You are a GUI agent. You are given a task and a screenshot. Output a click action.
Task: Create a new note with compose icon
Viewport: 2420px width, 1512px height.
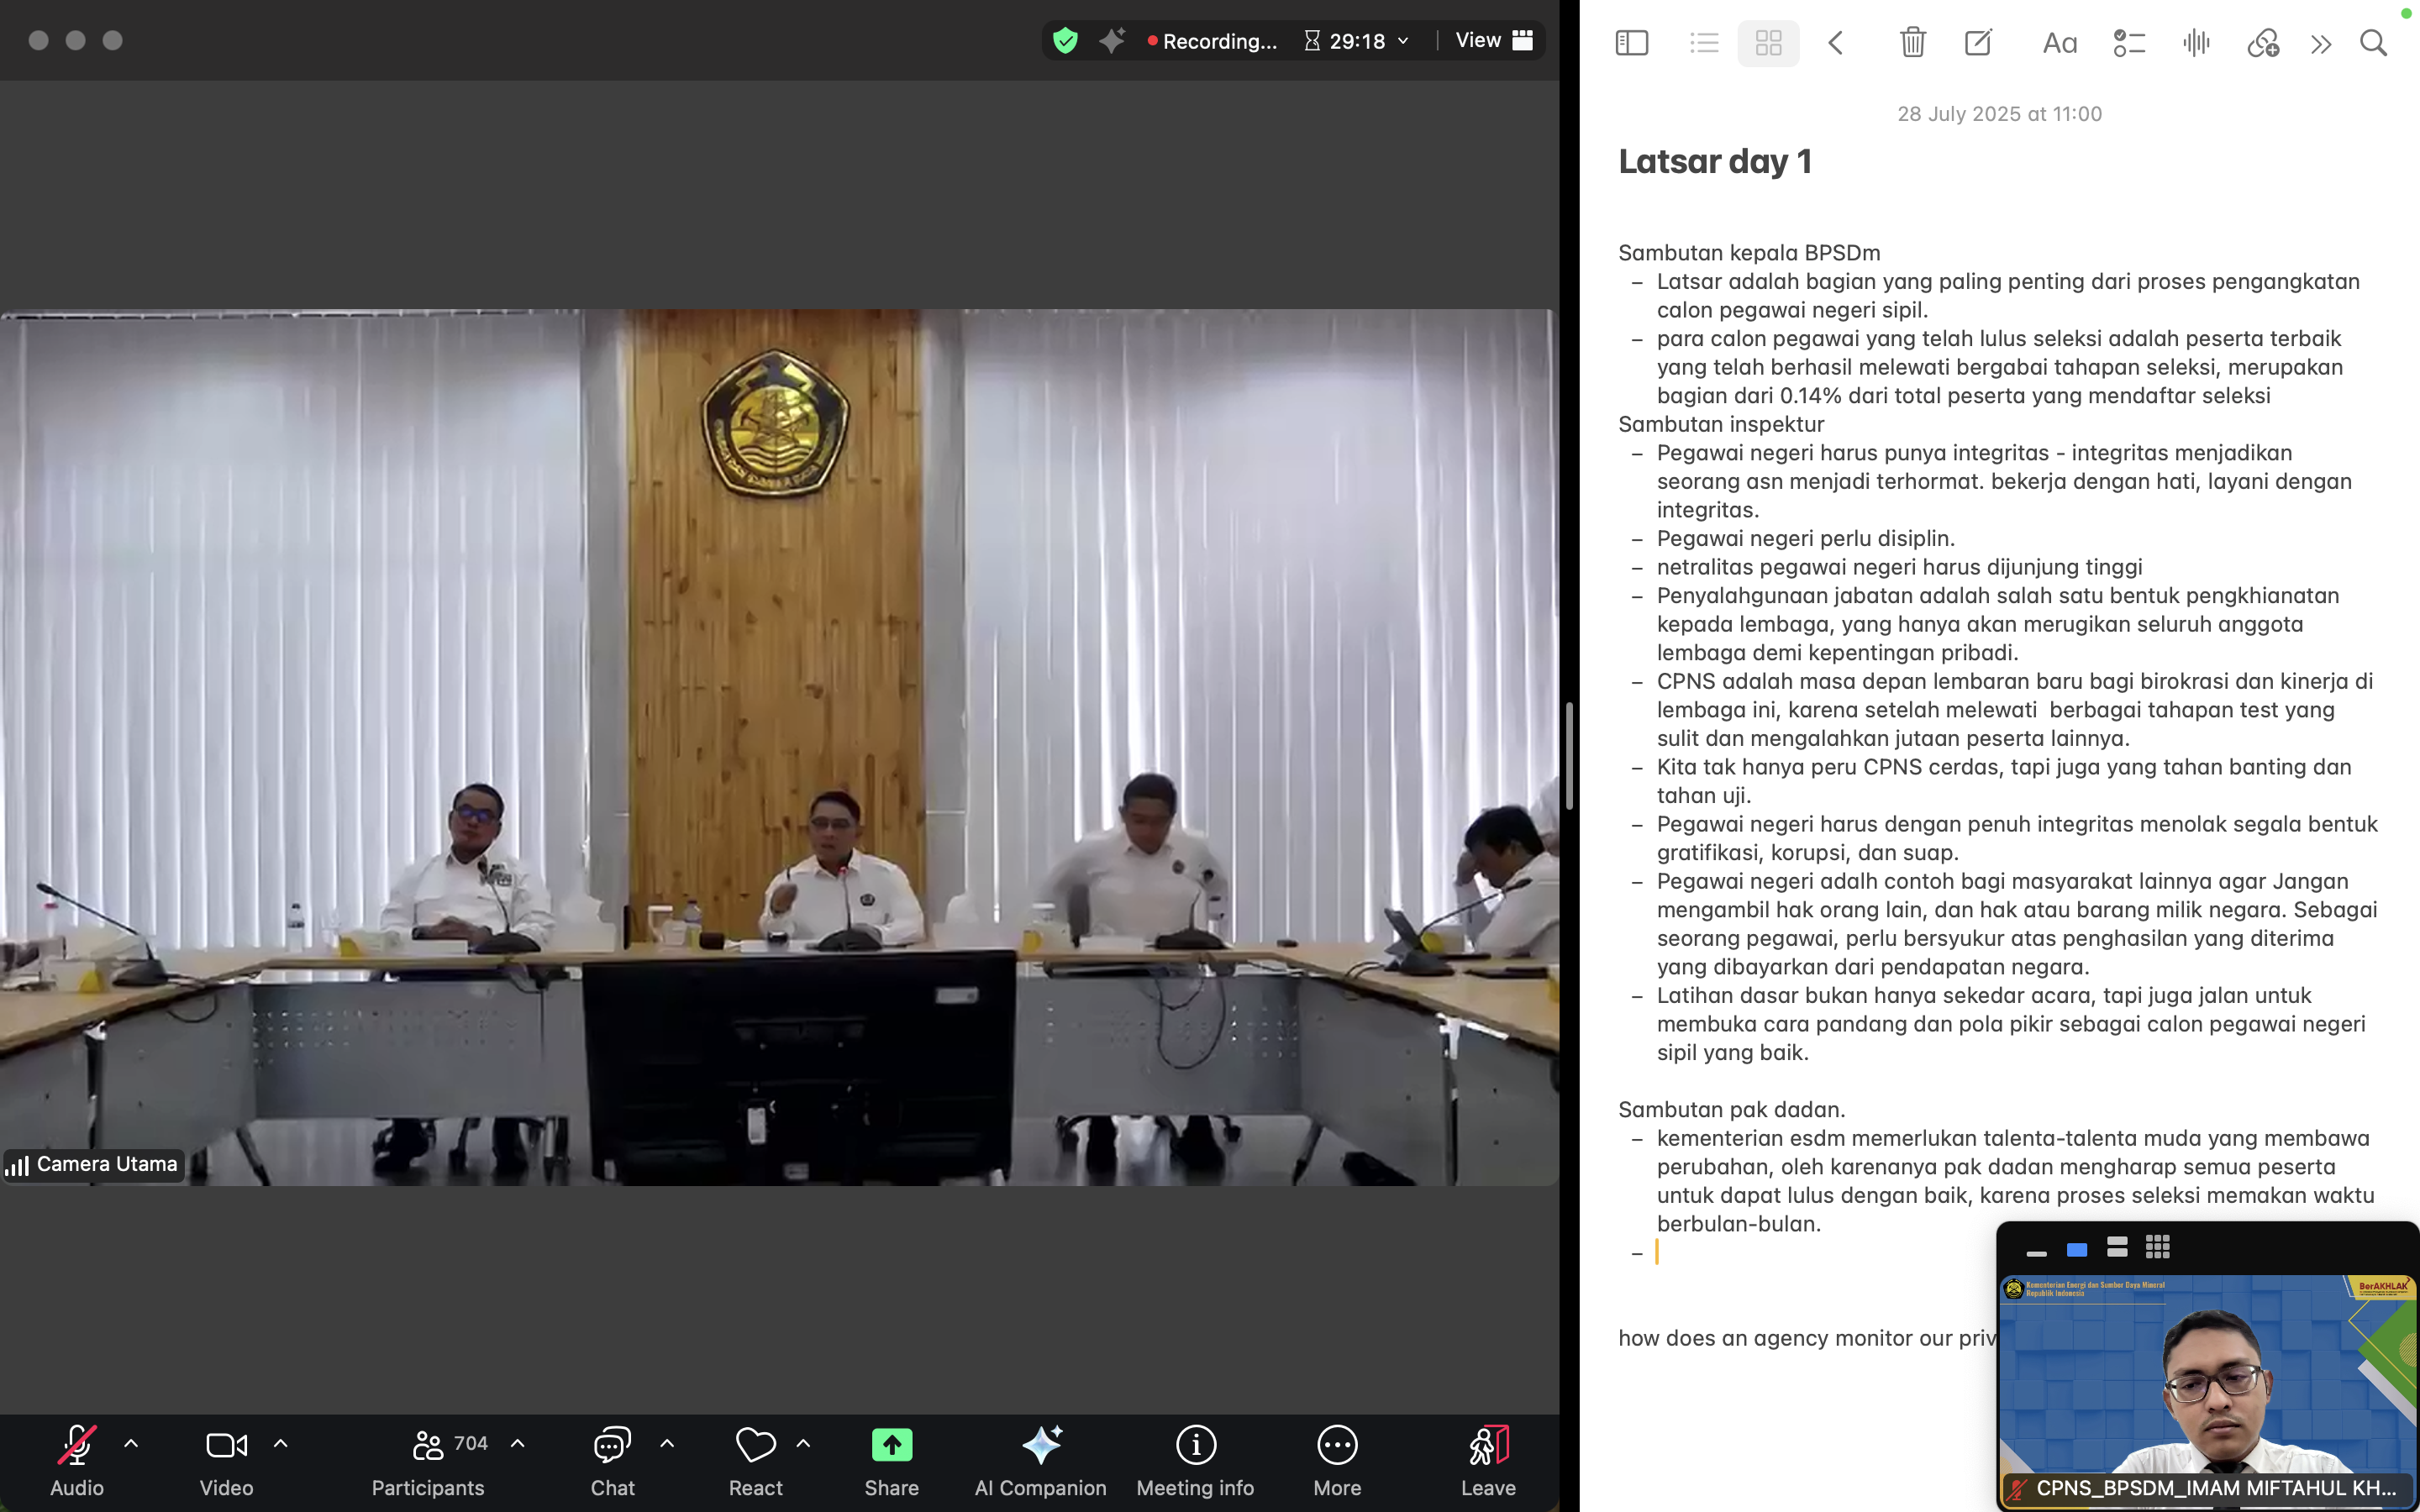click(1977, 43)
